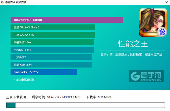Select the 三星 GALAXY S6 bar

pyautogui.click(x=53, y=35)
